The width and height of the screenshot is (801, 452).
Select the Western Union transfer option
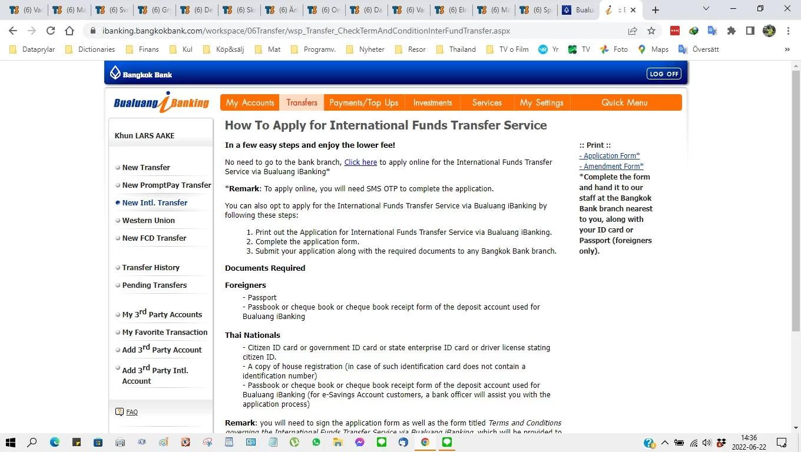148,220
